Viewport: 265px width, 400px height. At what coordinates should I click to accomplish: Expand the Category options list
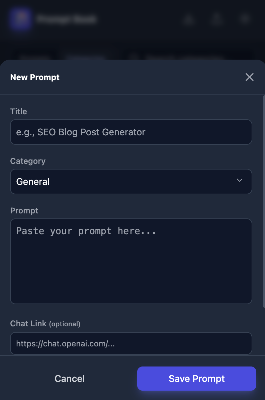click(x=131, y=182)
